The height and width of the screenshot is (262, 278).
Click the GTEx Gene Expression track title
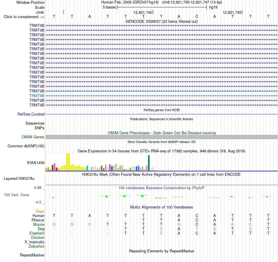(162, 151)
